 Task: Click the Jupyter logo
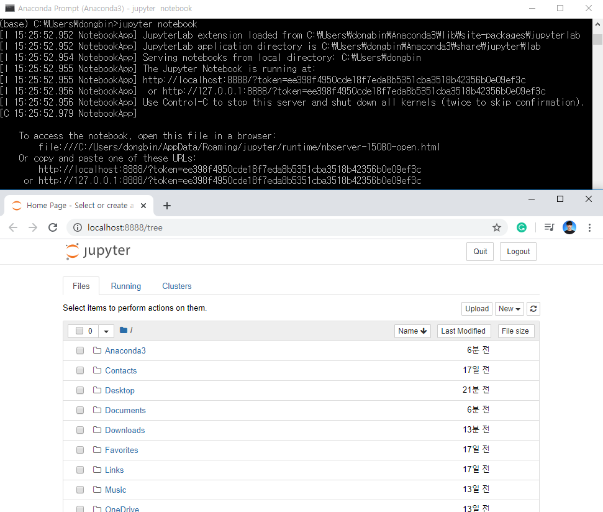point(98,251)
